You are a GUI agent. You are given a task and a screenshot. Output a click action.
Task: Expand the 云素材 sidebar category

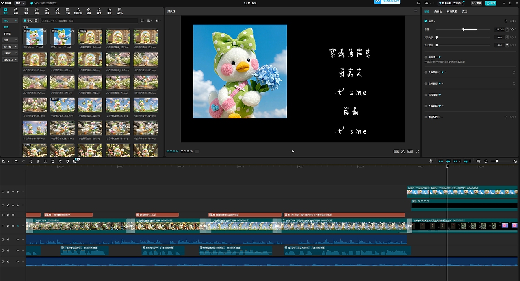tap(10, 53)
